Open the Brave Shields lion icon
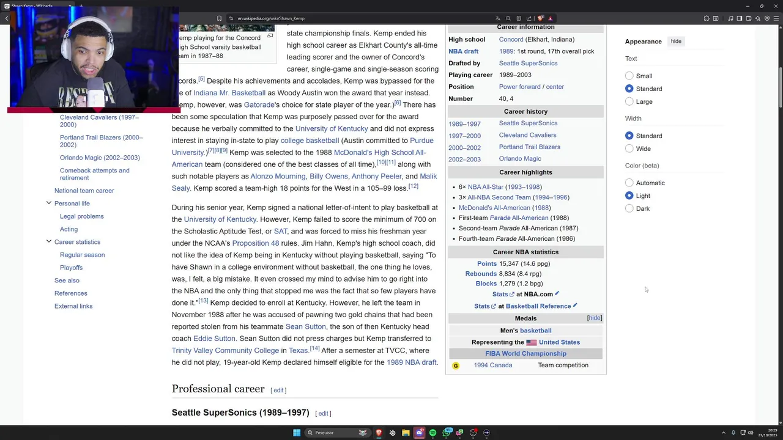This screenshot has height=440, width=783. pyautogui.click(x=541, y=18)
